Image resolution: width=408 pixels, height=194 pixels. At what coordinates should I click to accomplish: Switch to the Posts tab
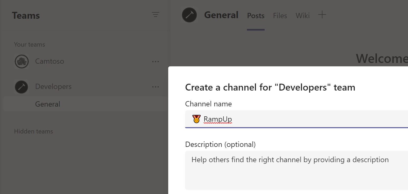coord(256,16)
